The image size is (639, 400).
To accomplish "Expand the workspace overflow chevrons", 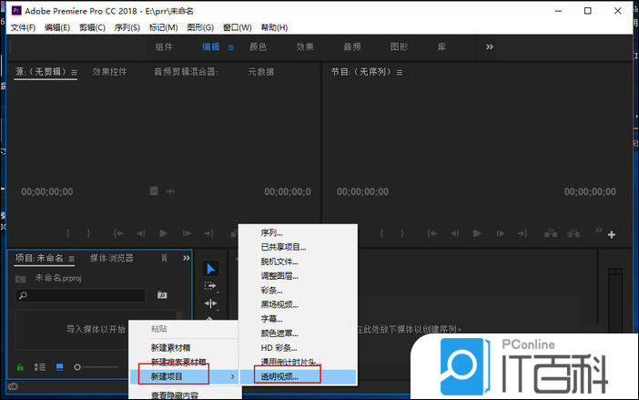I will [489, 46].
